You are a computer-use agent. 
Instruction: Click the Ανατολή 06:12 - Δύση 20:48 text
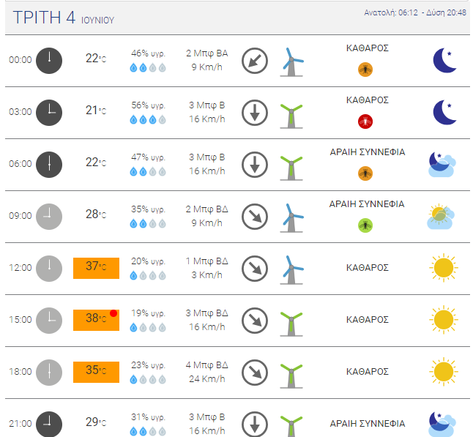coord(415,12)
